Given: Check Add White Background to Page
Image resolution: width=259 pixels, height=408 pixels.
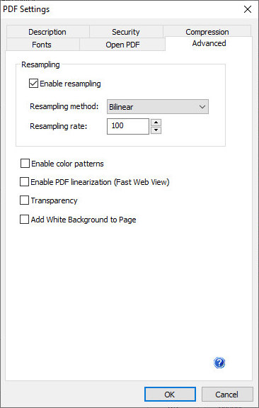Looking at the screenshot, I should coord(25,220).
